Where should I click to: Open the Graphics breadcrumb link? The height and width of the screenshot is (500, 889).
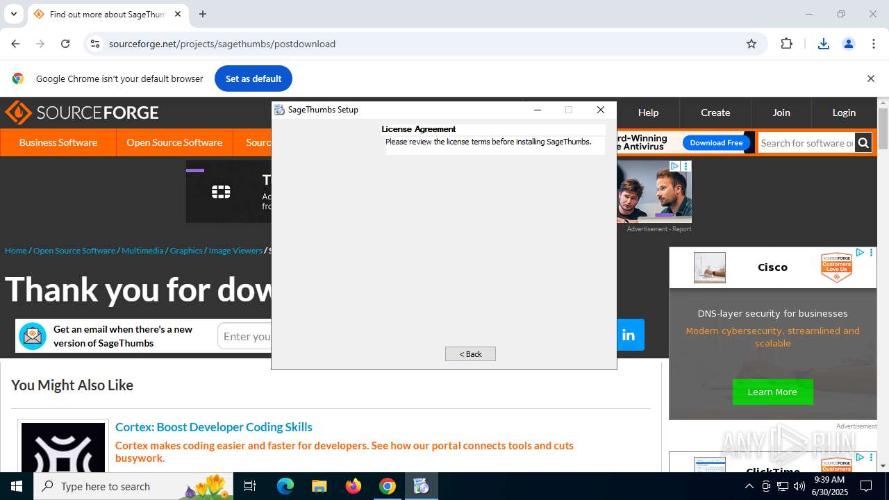186,251
